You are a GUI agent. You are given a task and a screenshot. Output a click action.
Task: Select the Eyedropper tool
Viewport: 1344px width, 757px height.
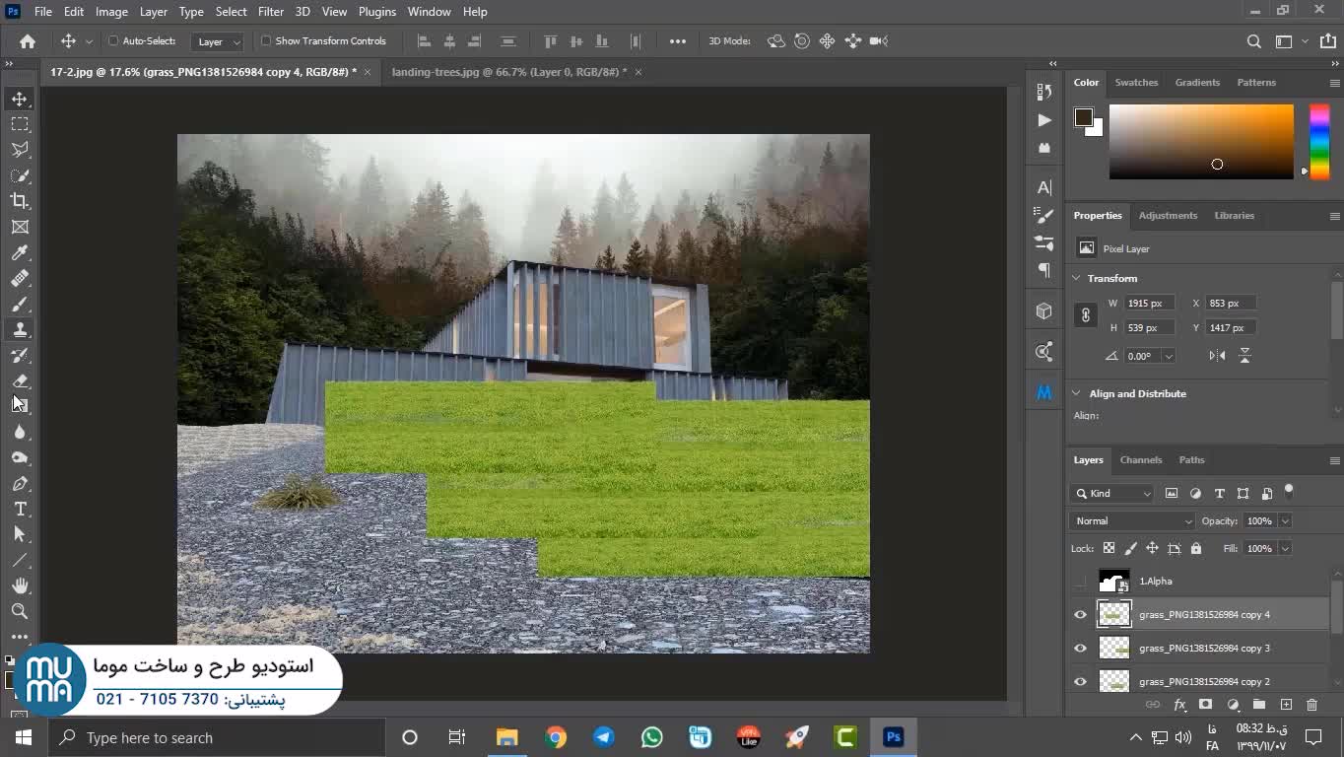[x=20, y=253]
